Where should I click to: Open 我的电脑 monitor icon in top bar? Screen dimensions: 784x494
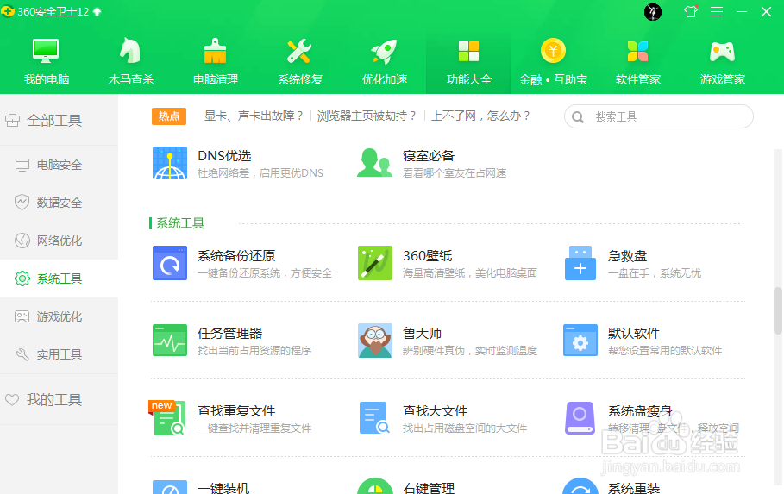46,51
